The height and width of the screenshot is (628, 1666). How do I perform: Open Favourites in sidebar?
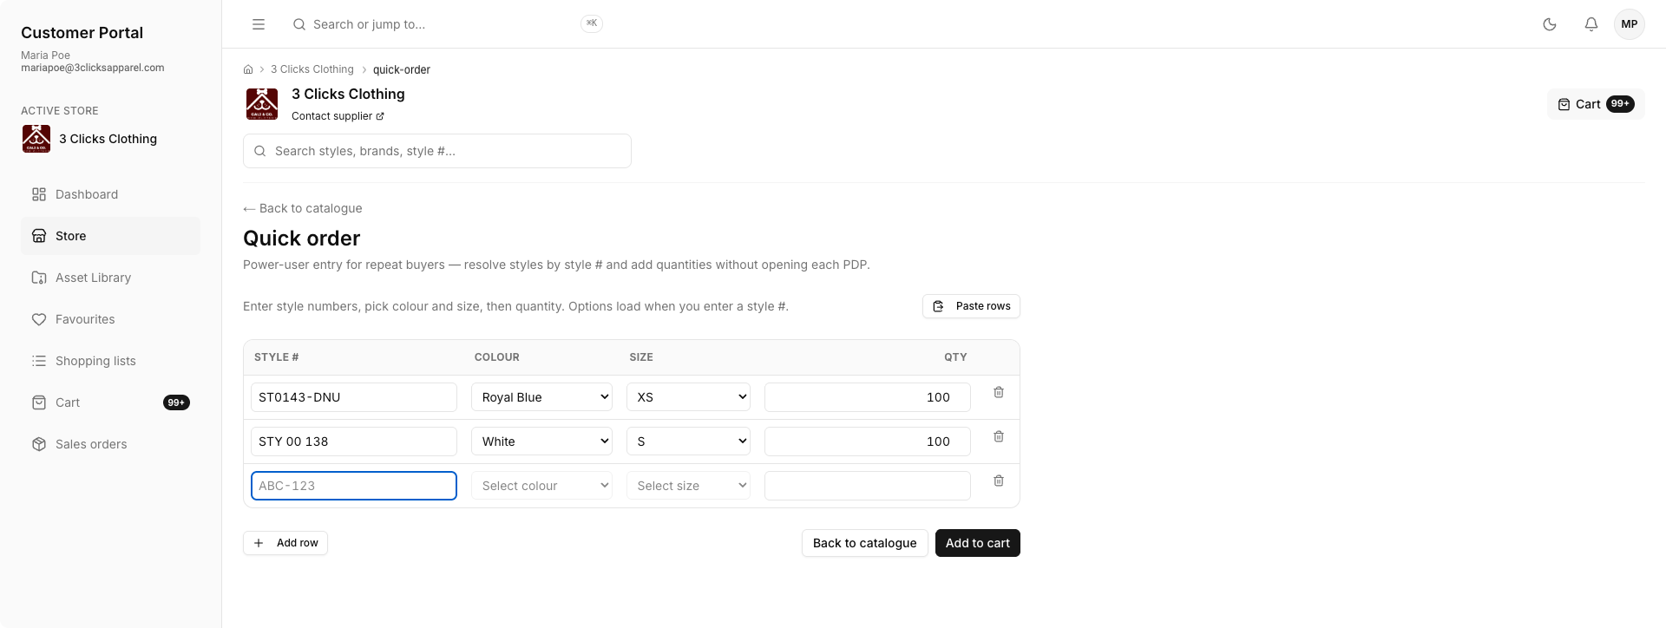click(110, 319)
